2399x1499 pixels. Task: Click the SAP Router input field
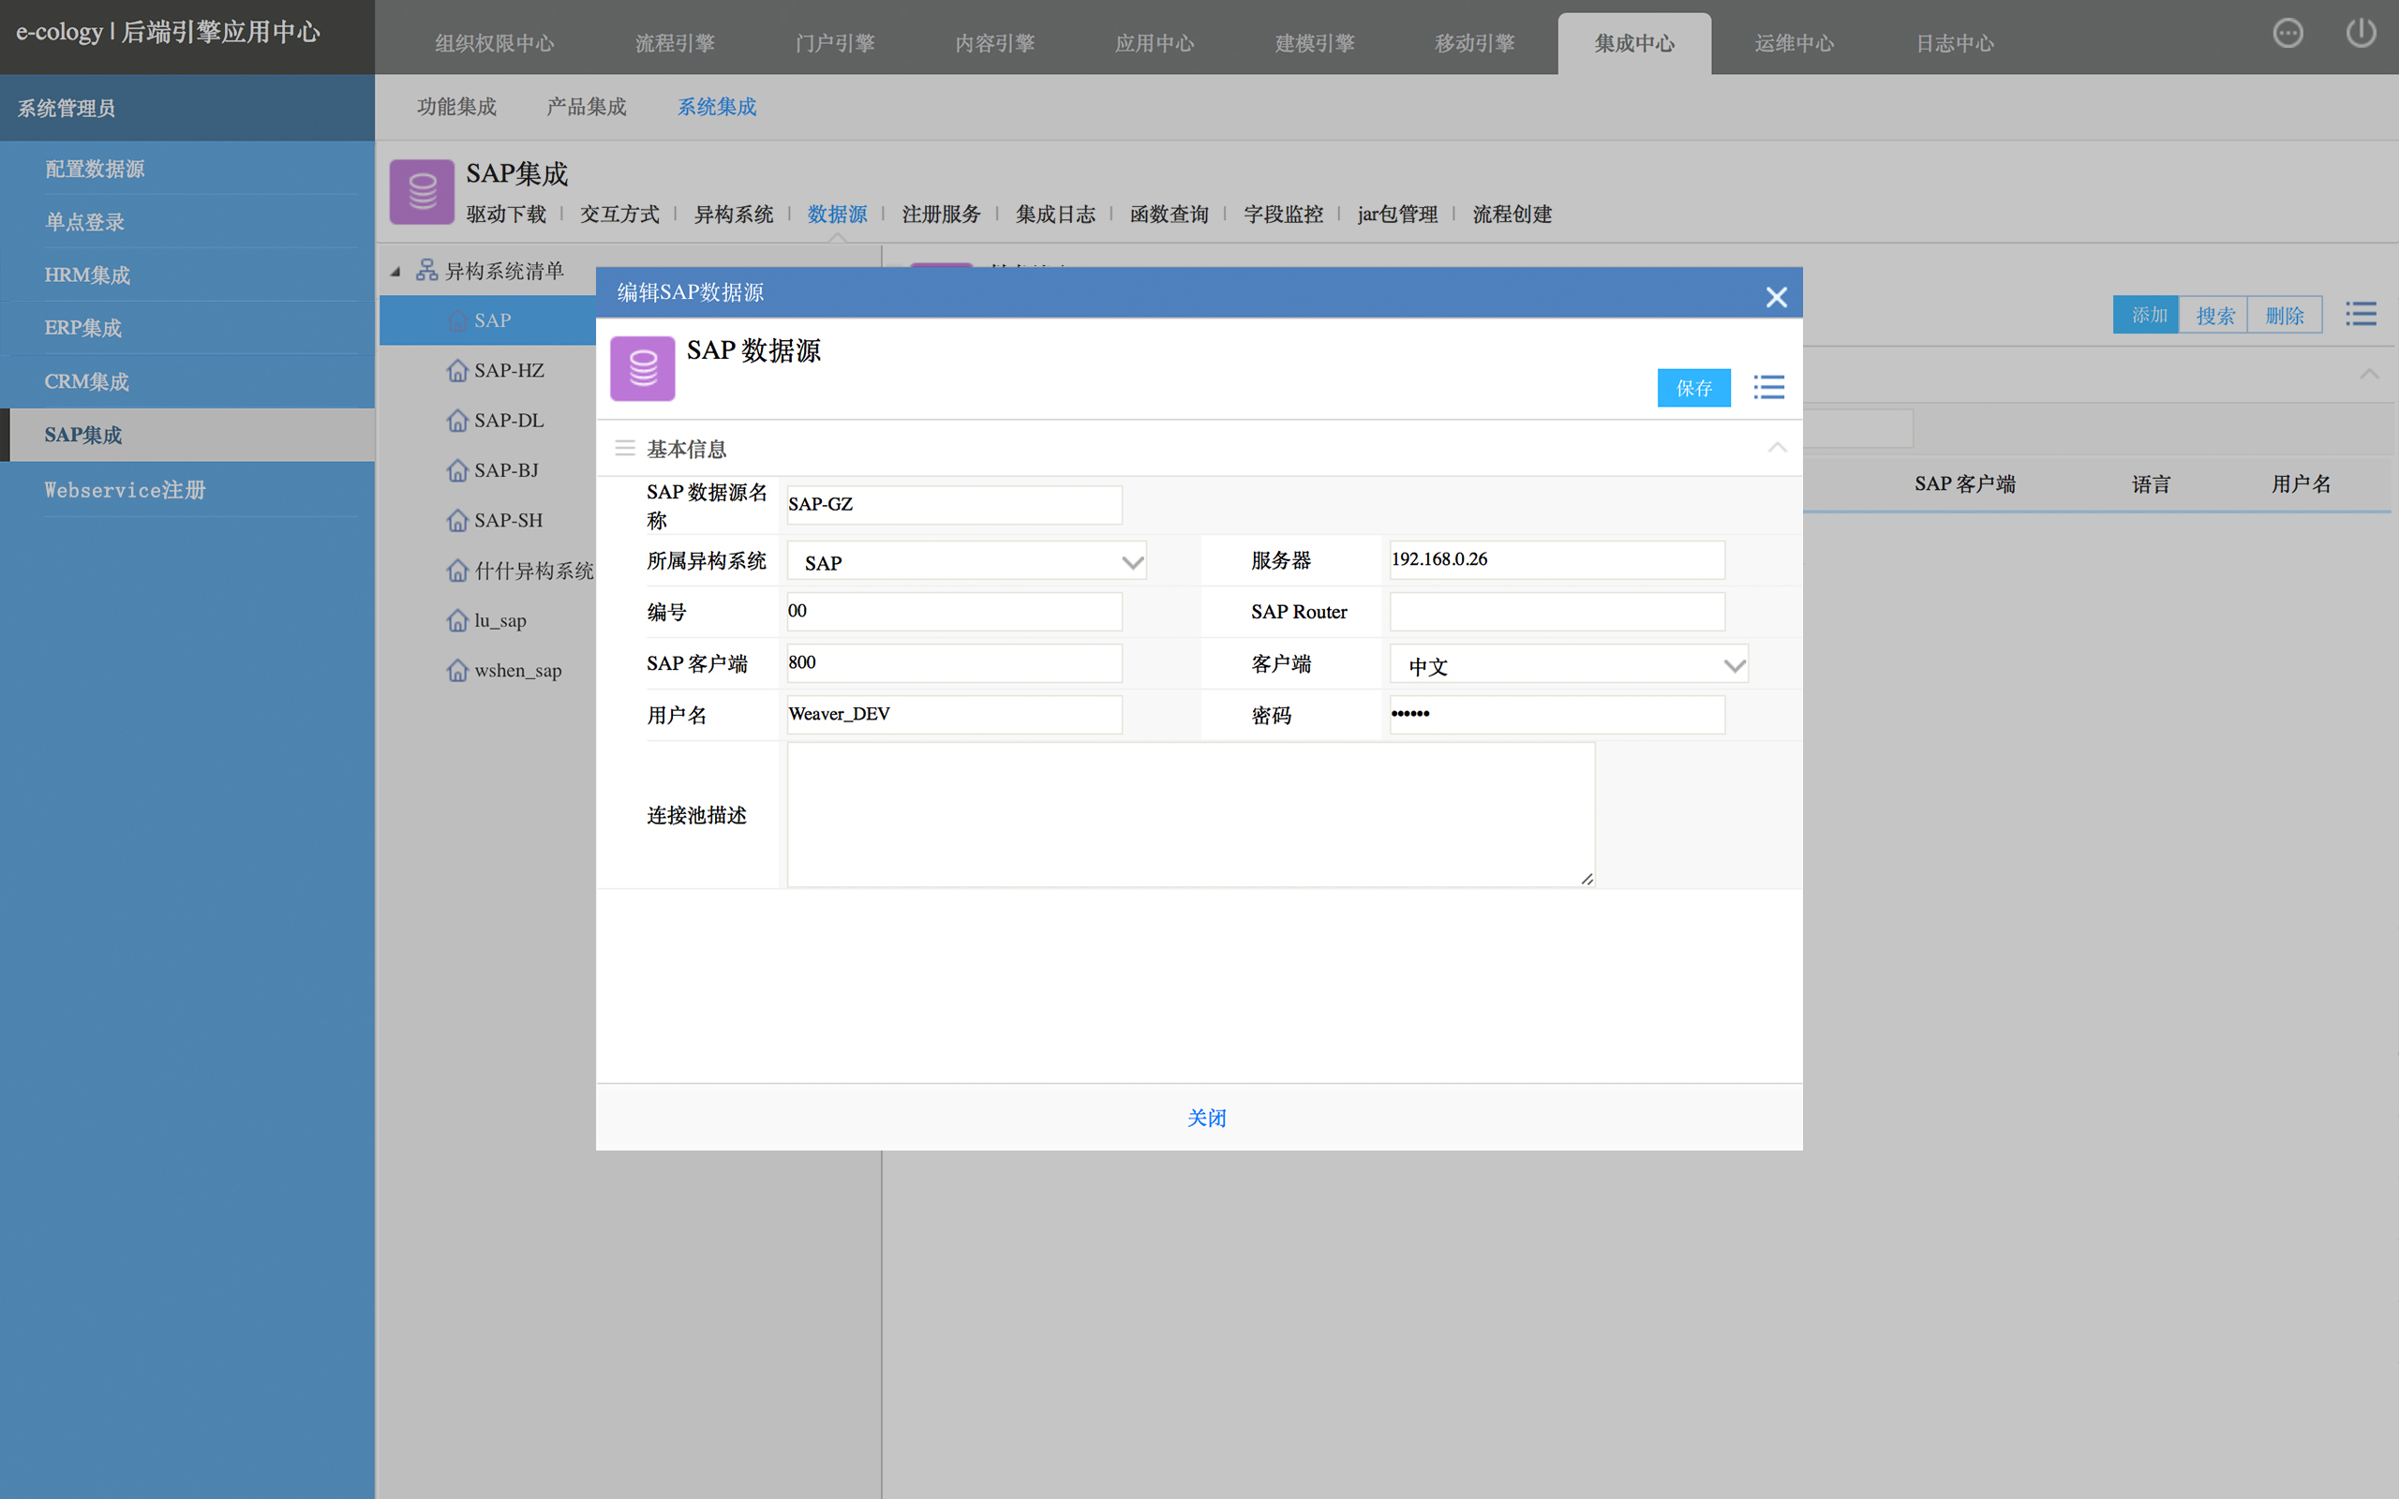pos(1557,612)
